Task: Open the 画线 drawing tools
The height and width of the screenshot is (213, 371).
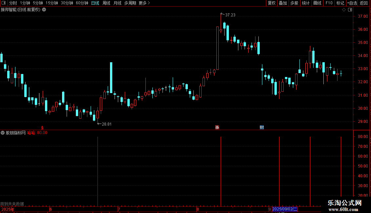Action: [317, 3]
